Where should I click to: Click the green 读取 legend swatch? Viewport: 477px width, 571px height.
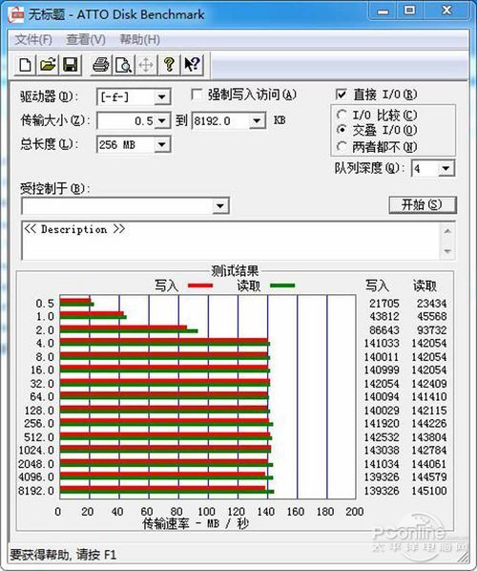click(282, 285)
